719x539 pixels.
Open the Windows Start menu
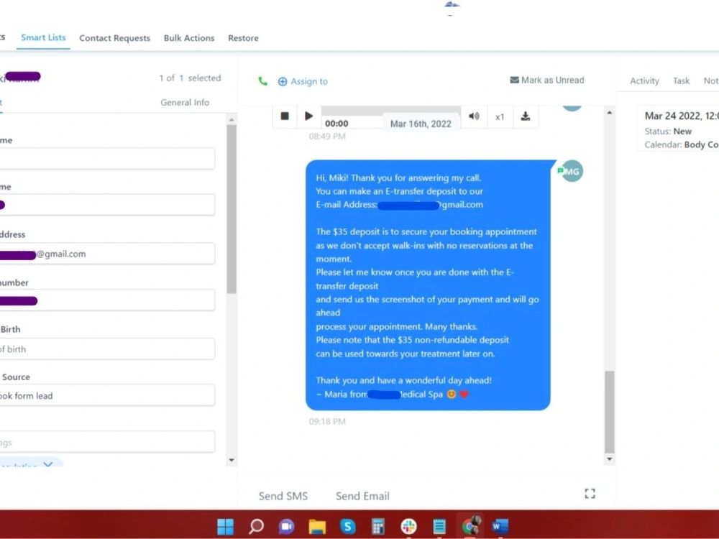coord(225,526)
